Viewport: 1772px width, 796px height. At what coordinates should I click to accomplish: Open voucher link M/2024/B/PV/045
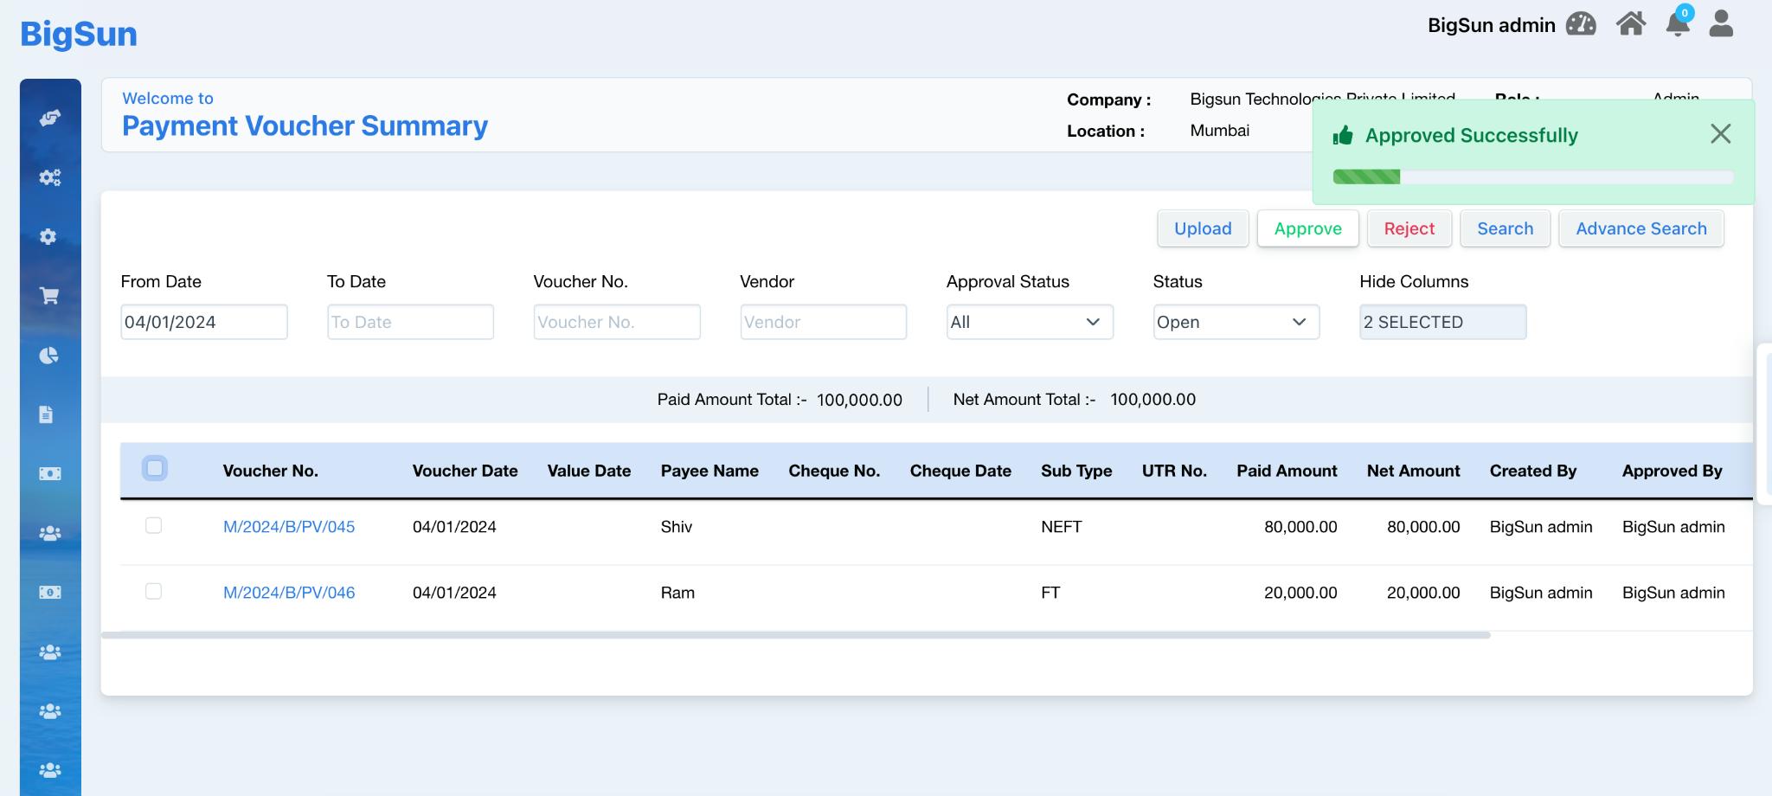(x=289, y=527)
